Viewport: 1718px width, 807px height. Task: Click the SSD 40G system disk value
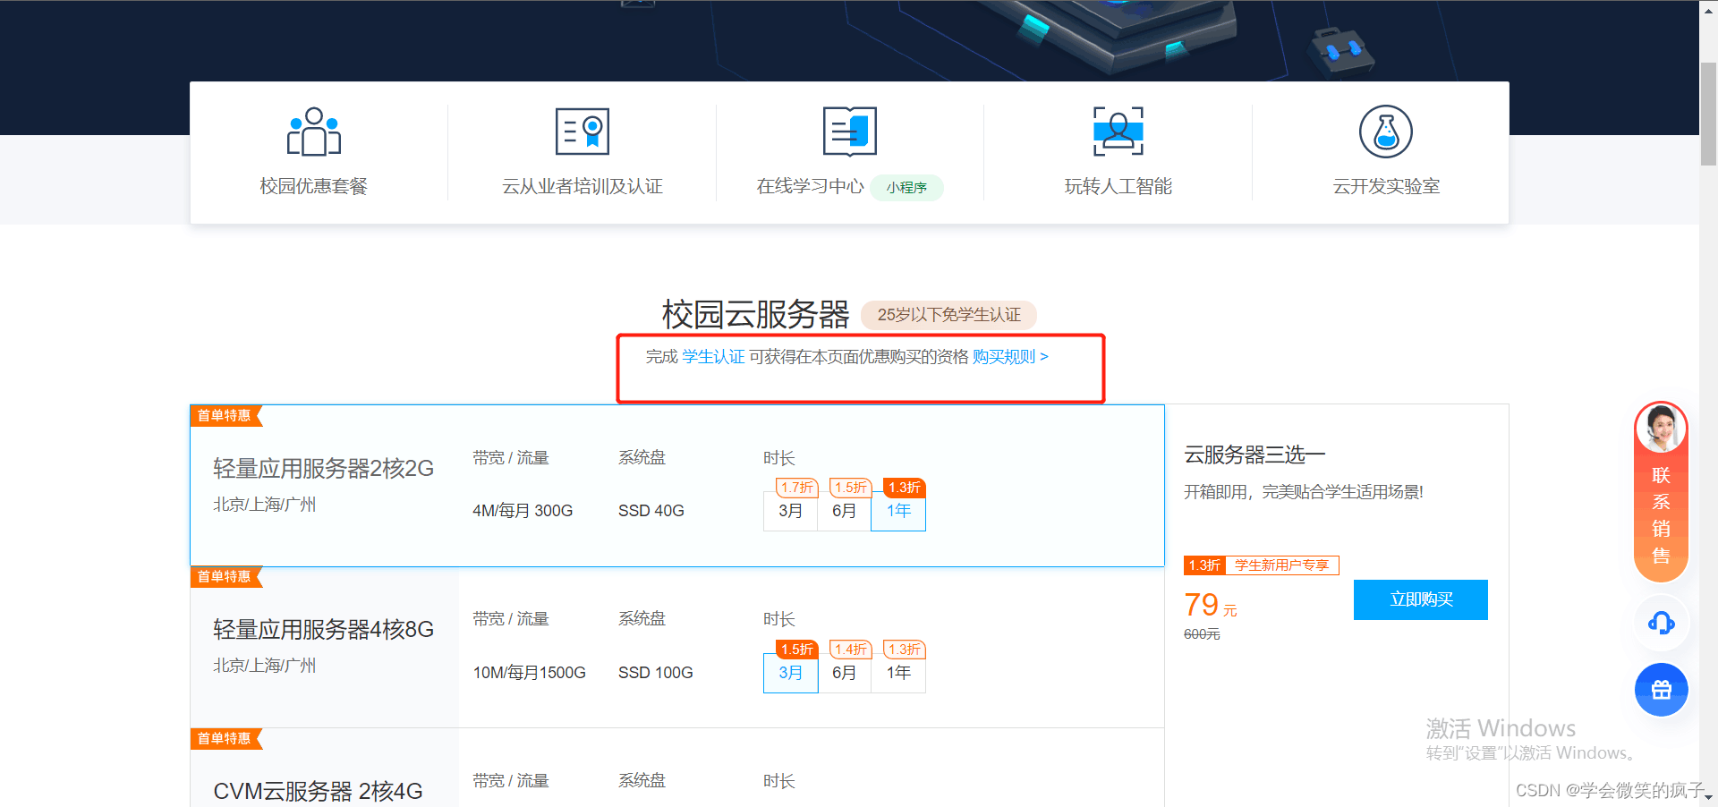coord(651,511)
